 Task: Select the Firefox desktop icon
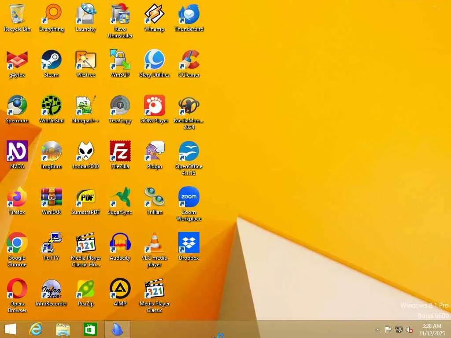tap(17, 201)
